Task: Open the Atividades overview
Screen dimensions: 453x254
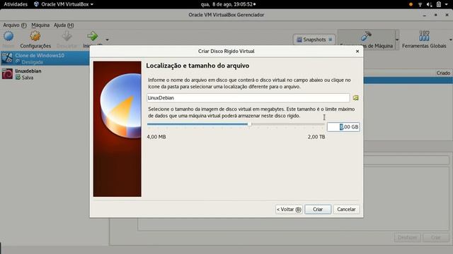Action: tap(16, 4)
